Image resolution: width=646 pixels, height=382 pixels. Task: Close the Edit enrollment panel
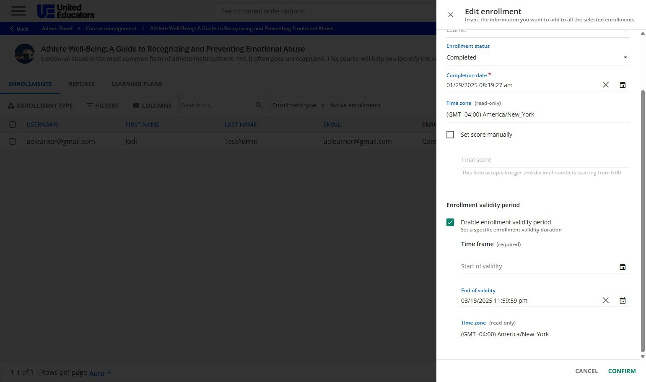[x=451, y=15]
